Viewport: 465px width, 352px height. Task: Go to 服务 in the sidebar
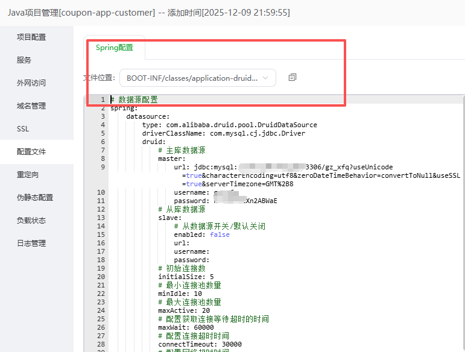(24, 60)
